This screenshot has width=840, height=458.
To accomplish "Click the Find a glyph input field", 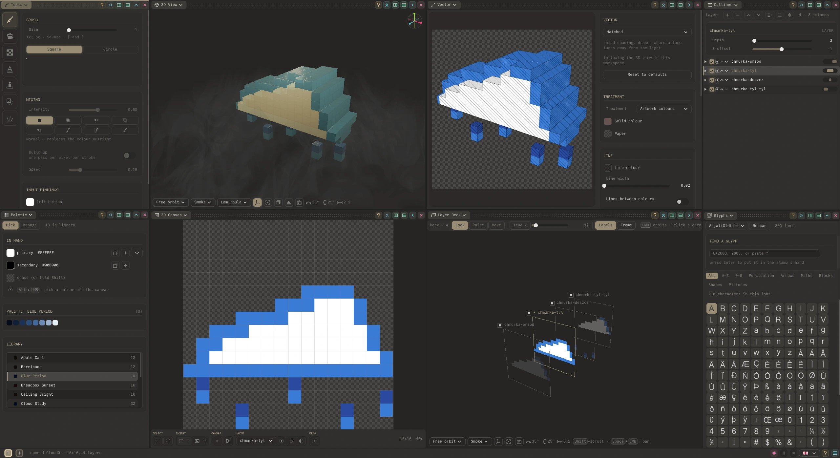I will point(765,253).
